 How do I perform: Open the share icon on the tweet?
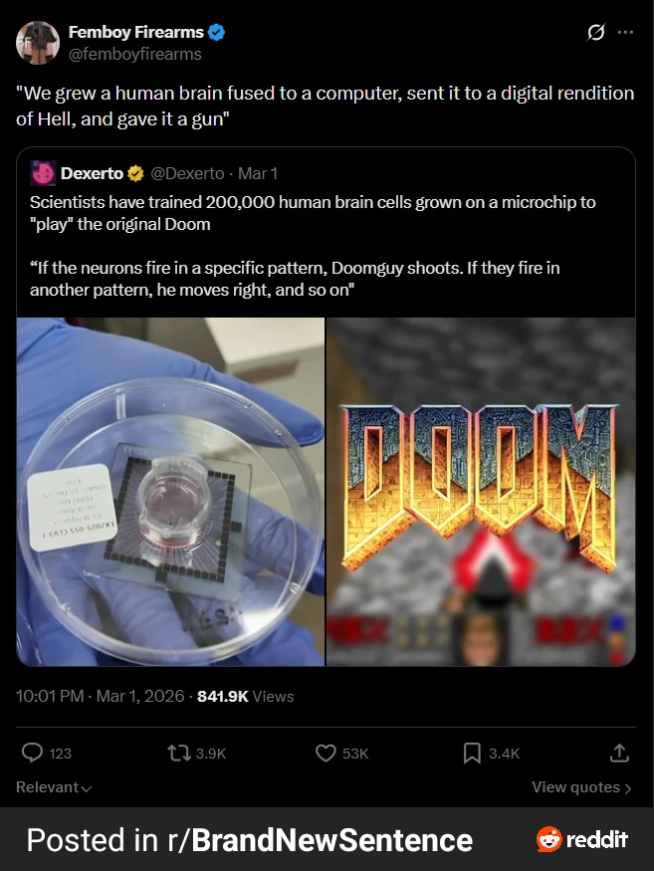point(618,754)
